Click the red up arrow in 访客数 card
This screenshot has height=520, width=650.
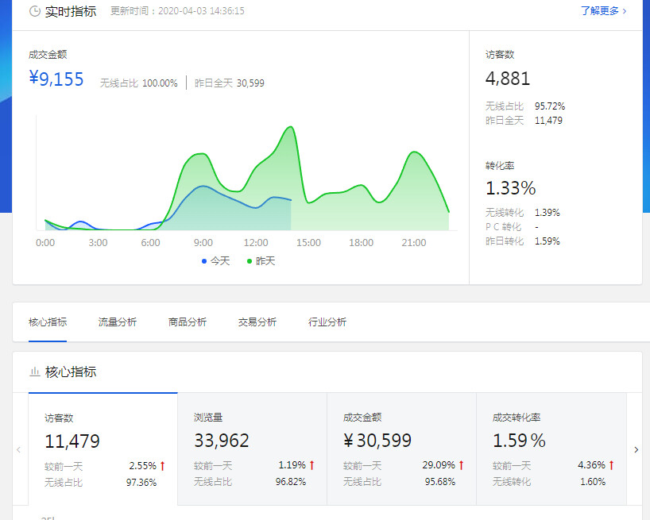coord(162,466)
